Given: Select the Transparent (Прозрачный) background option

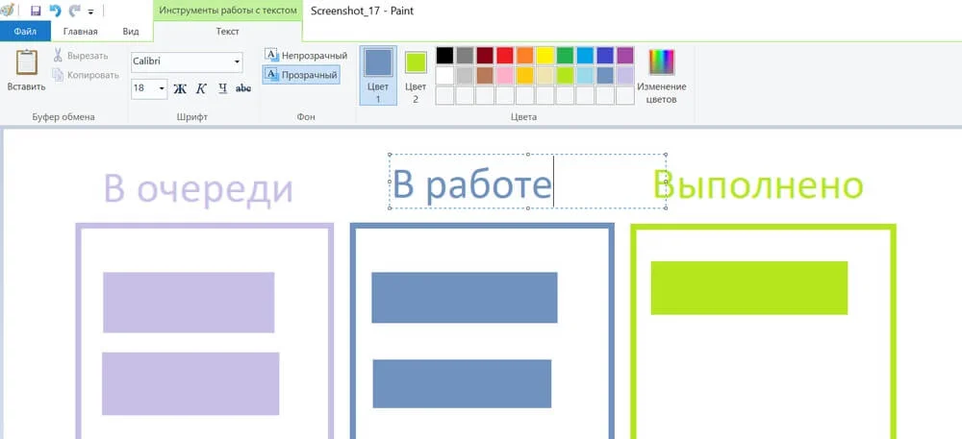Looking at the screenshot, I should pos(300,75).
